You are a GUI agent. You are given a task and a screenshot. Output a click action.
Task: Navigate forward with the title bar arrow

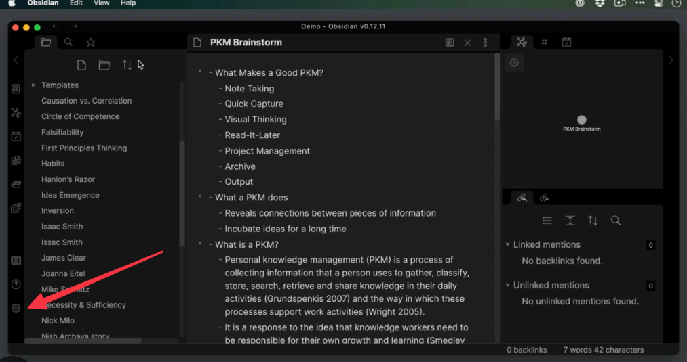pyautogui.click(x=75, y=26)
